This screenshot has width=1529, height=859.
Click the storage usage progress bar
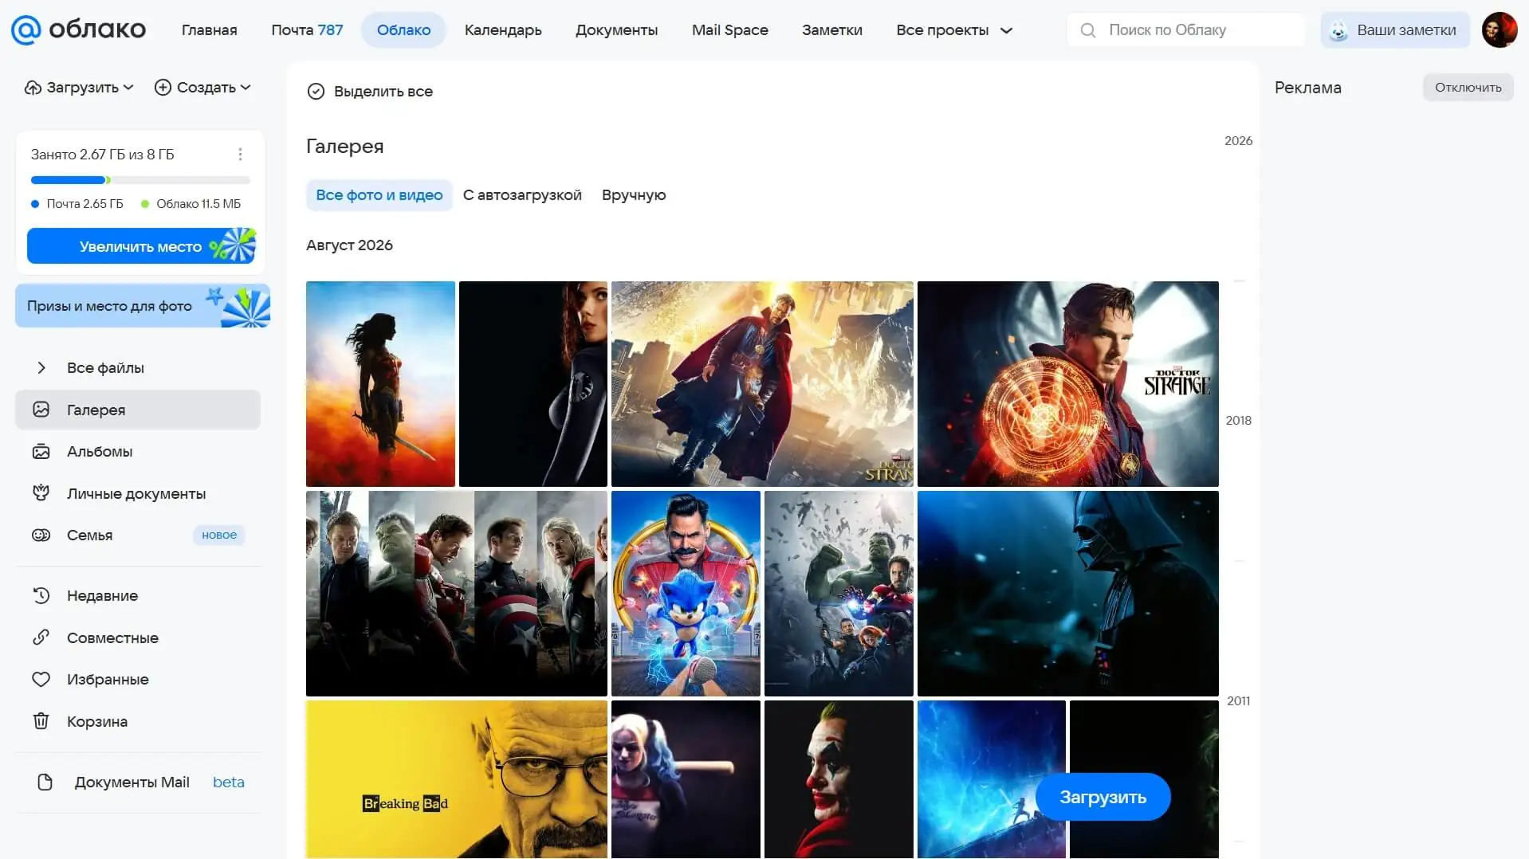click(140, 180)
